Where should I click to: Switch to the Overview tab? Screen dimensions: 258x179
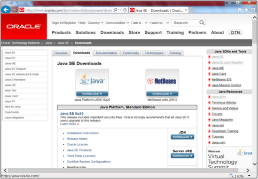click(x=61, y=53)
